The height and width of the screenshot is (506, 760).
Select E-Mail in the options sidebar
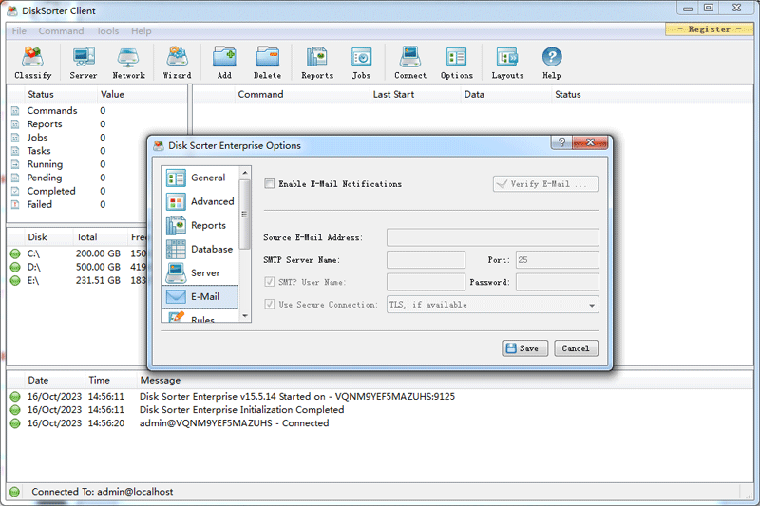(x=201, y=297)
